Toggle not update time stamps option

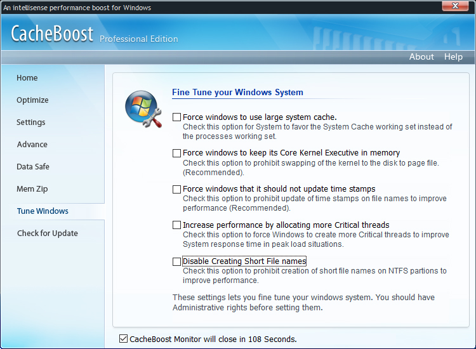(176, 189)
